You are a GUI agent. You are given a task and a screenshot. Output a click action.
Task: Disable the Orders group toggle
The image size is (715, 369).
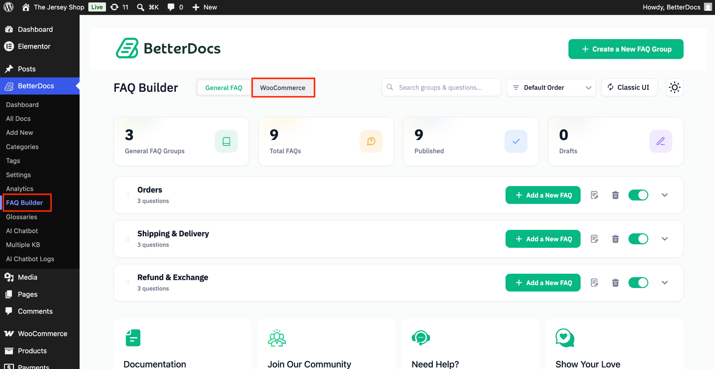click(638, 195)
